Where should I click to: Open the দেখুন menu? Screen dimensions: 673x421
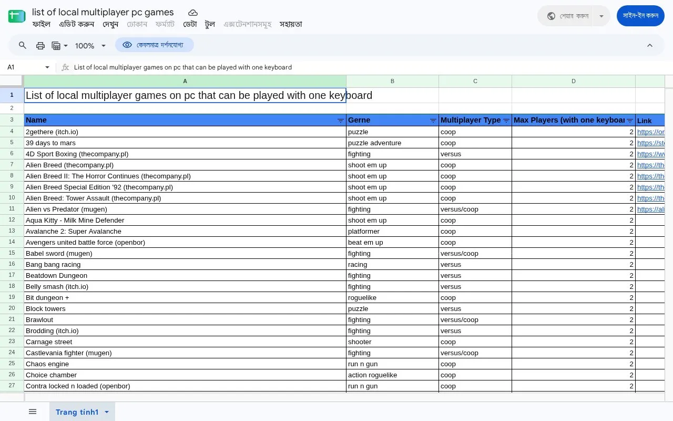click(110, 24)
